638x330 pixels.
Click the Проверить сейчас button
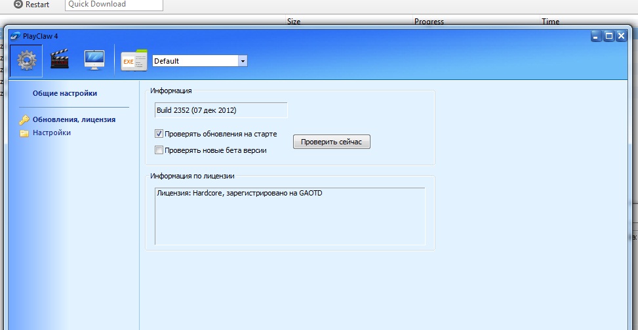tap(332, 142)
